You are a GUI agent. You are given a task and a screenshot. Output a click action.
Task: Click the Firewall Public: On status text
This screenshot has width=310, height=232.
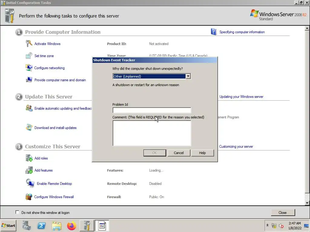click(x=157, y=197)
